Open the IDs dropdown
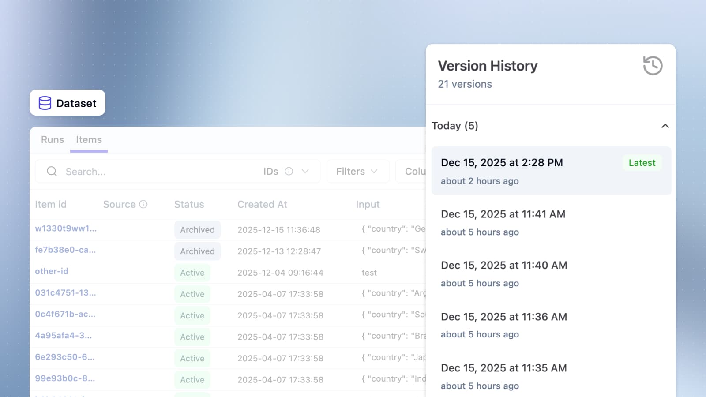This screenshot has width=706, height=397. pyautogui.click(x=286, y=171)
